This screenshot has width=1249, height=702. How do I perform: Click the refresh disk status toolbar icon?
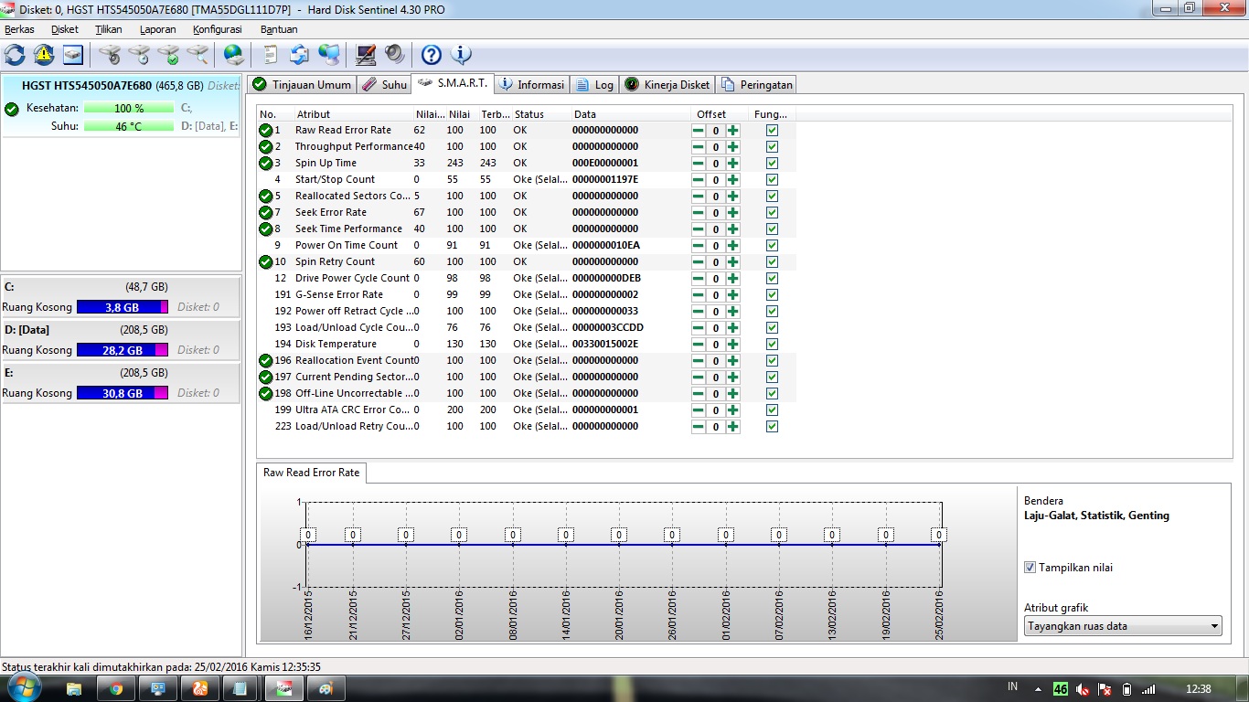15,55
